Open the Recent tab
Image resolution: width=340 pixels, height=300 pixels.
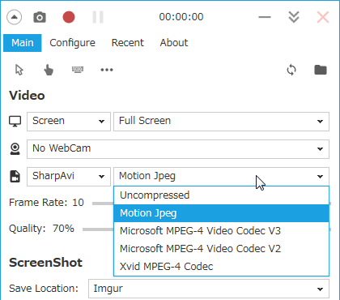point(128,43)
